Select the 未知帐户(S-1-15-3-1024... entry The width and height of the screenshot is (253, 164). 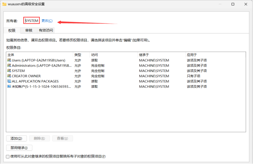pos(41,87)
